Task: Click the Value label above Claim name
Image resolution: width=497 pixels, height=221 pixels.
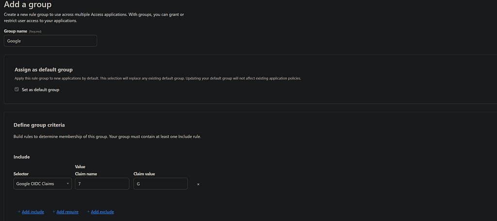Action: (x=81, y=166)
